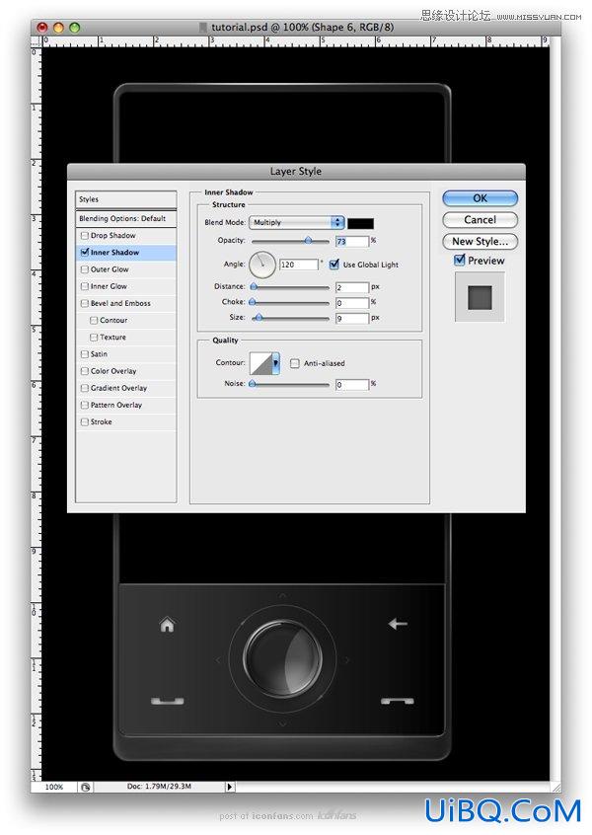Click the Distance slider handle
592x835 pixels.
pos(254,287)
